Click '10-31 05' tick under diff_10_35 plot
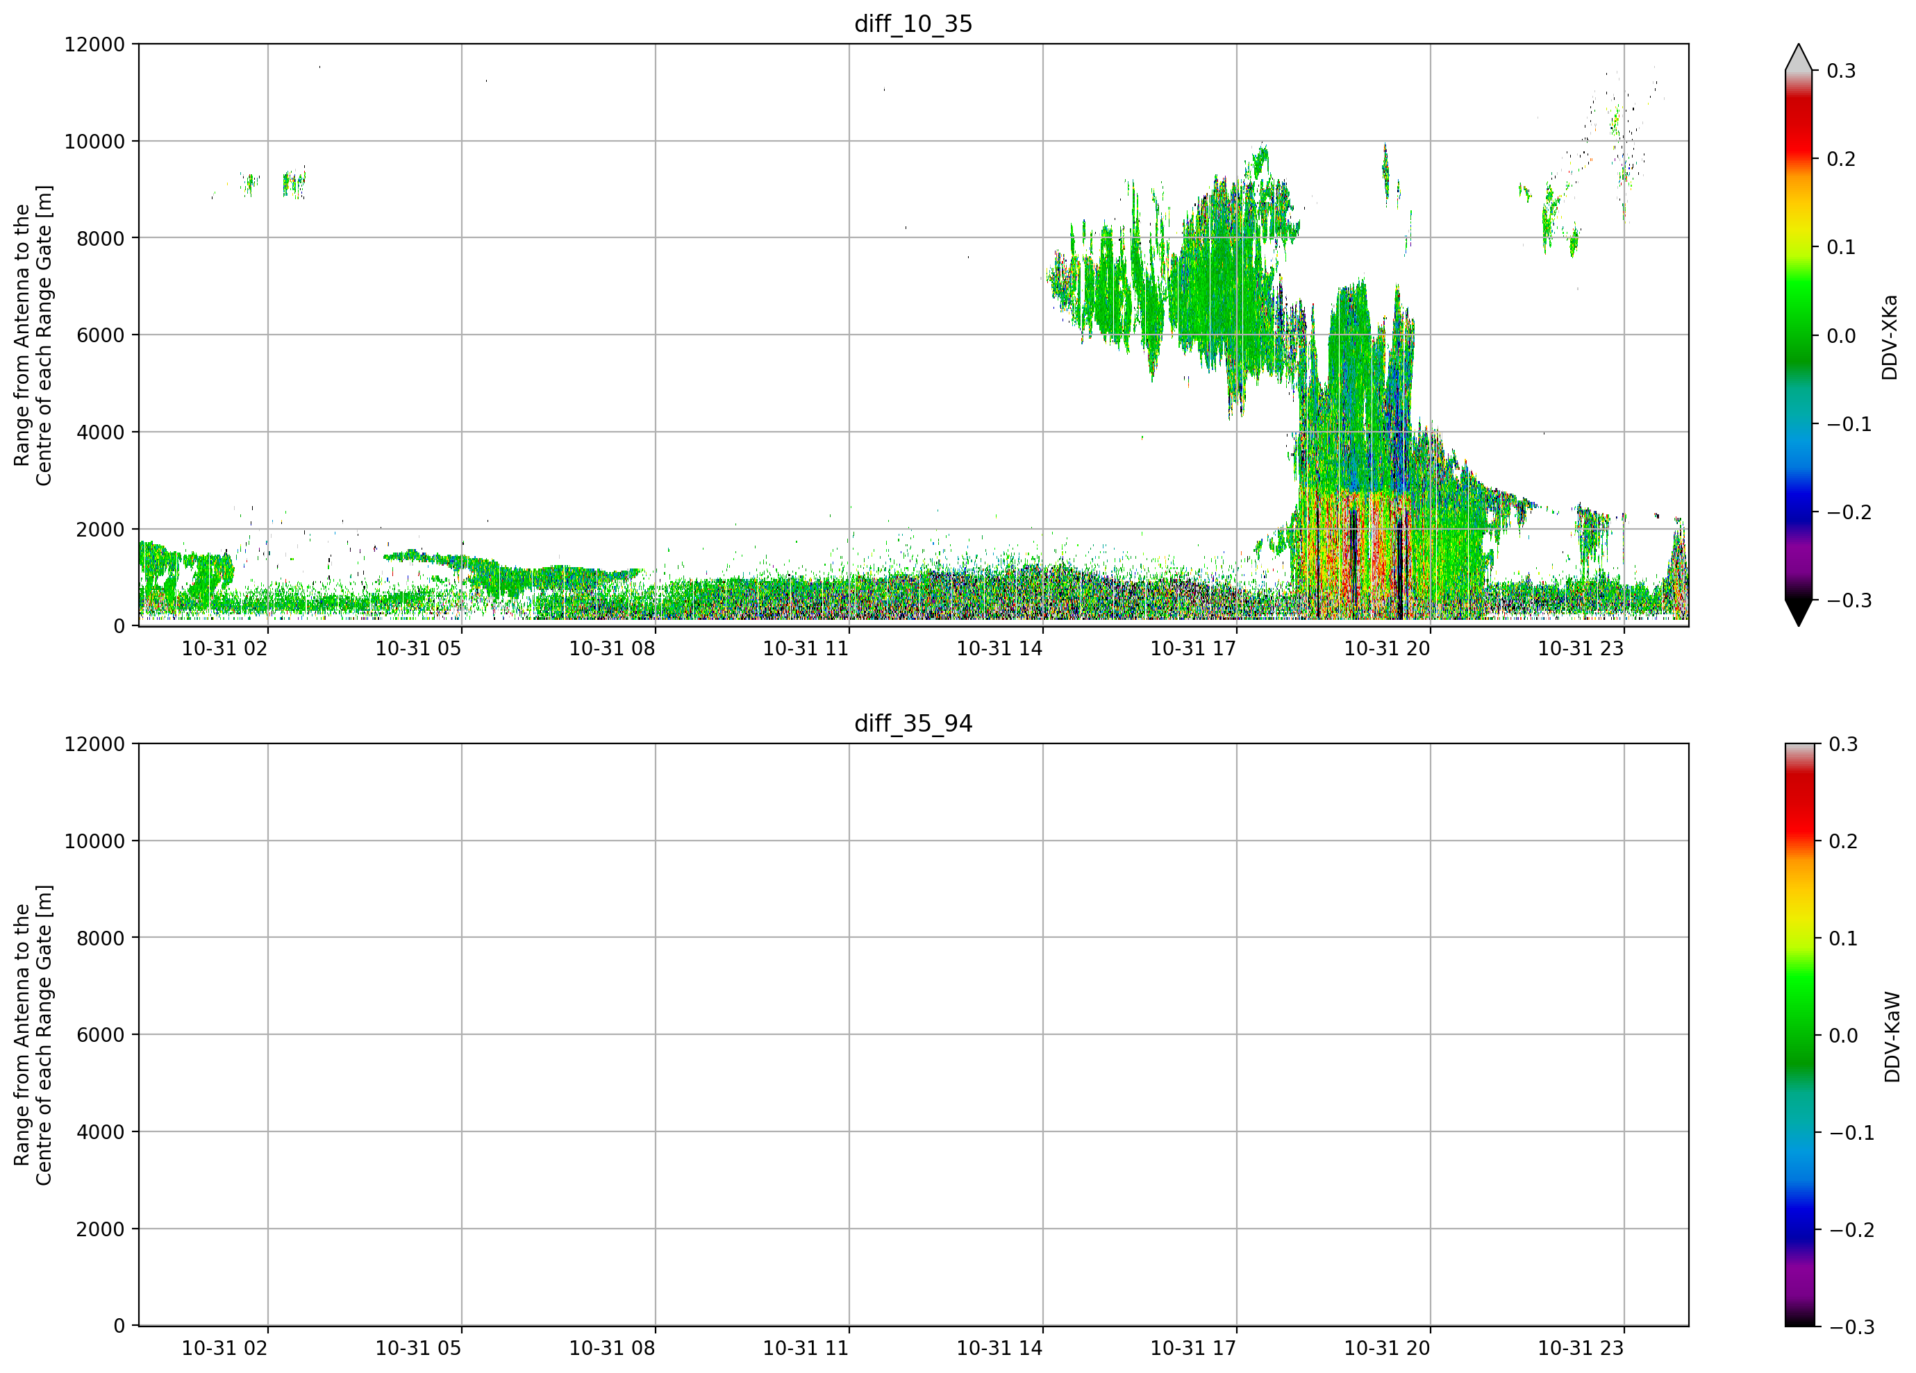Image resolution: width=1916 pixels, height=1373 pixels. pos(418,648)
